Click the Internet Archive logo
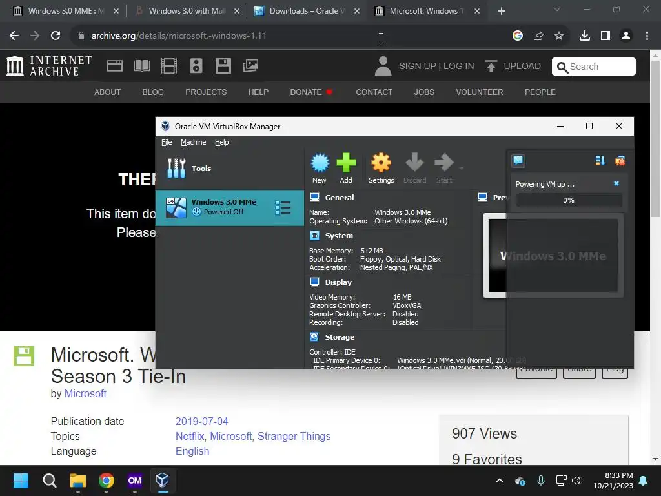This screenshot has width=661, height=496. coord(49,66)
